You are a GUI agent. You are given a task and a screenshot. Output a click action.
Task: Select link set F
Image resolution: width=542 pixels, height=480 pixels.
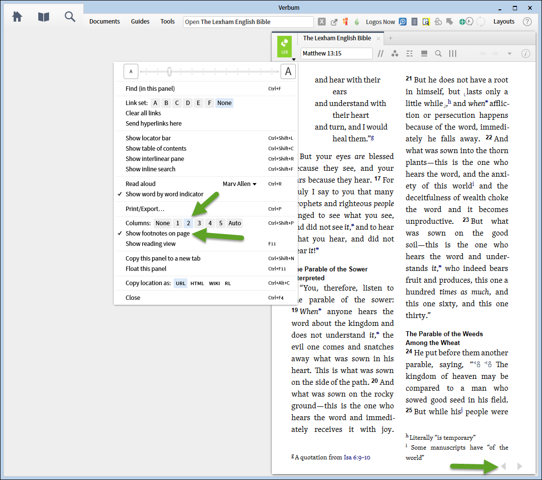pos(209,103)
